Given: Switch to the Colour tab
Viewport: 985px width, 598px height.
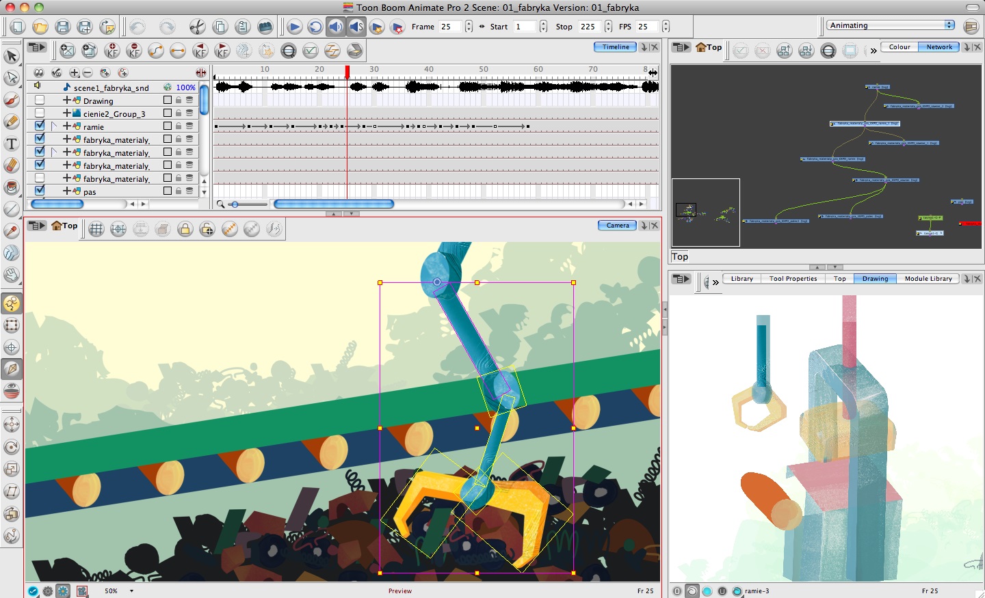Looking at the screenshot, I should point(899,47).
